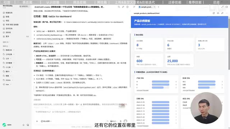Viewport: 230px width, 129px height.
Task: Expand the 数据分析 folder chevron
Action: point(14,50)
